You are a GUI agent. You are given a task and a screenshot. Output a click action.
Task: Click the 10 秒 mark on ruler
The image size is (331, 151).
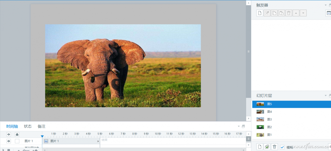(x=158, y=134)
